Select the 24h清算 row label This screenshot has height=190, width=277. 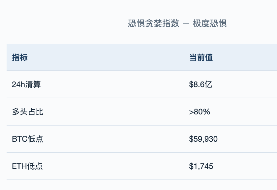(26, 84)
